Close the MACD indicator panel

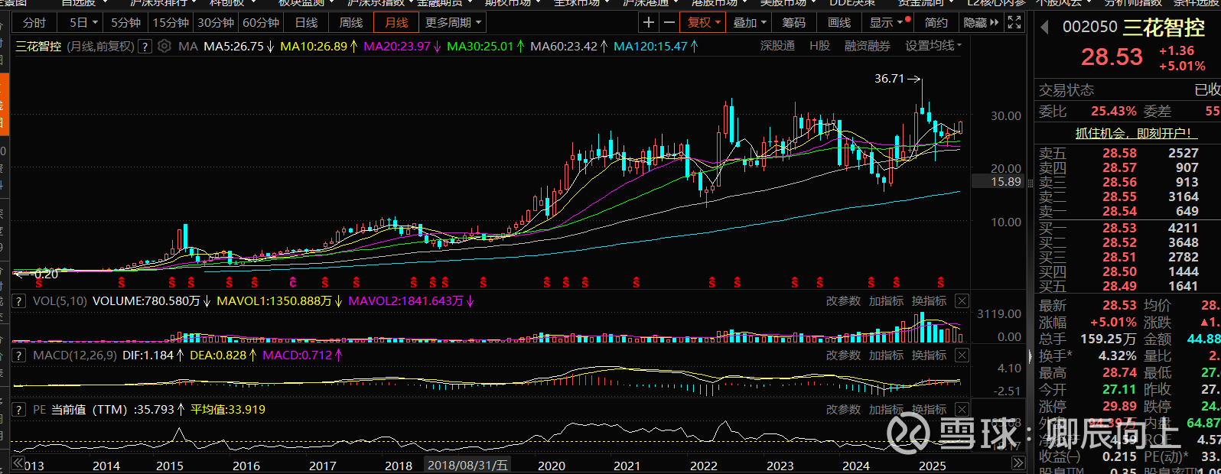[x=962, y=355]
